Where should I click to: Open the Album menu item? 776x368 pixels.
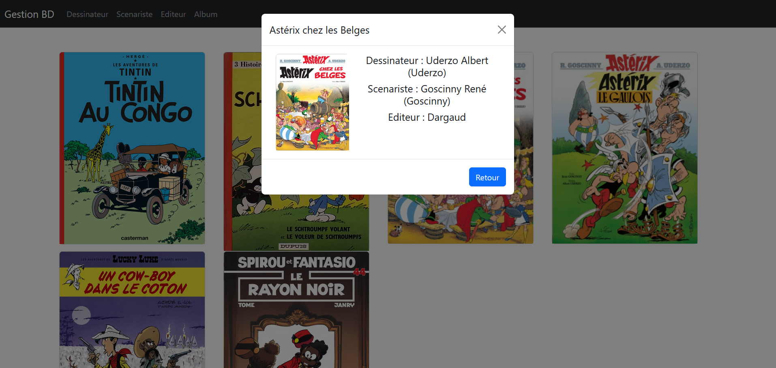pyautogui.click(x=206, y=14)
